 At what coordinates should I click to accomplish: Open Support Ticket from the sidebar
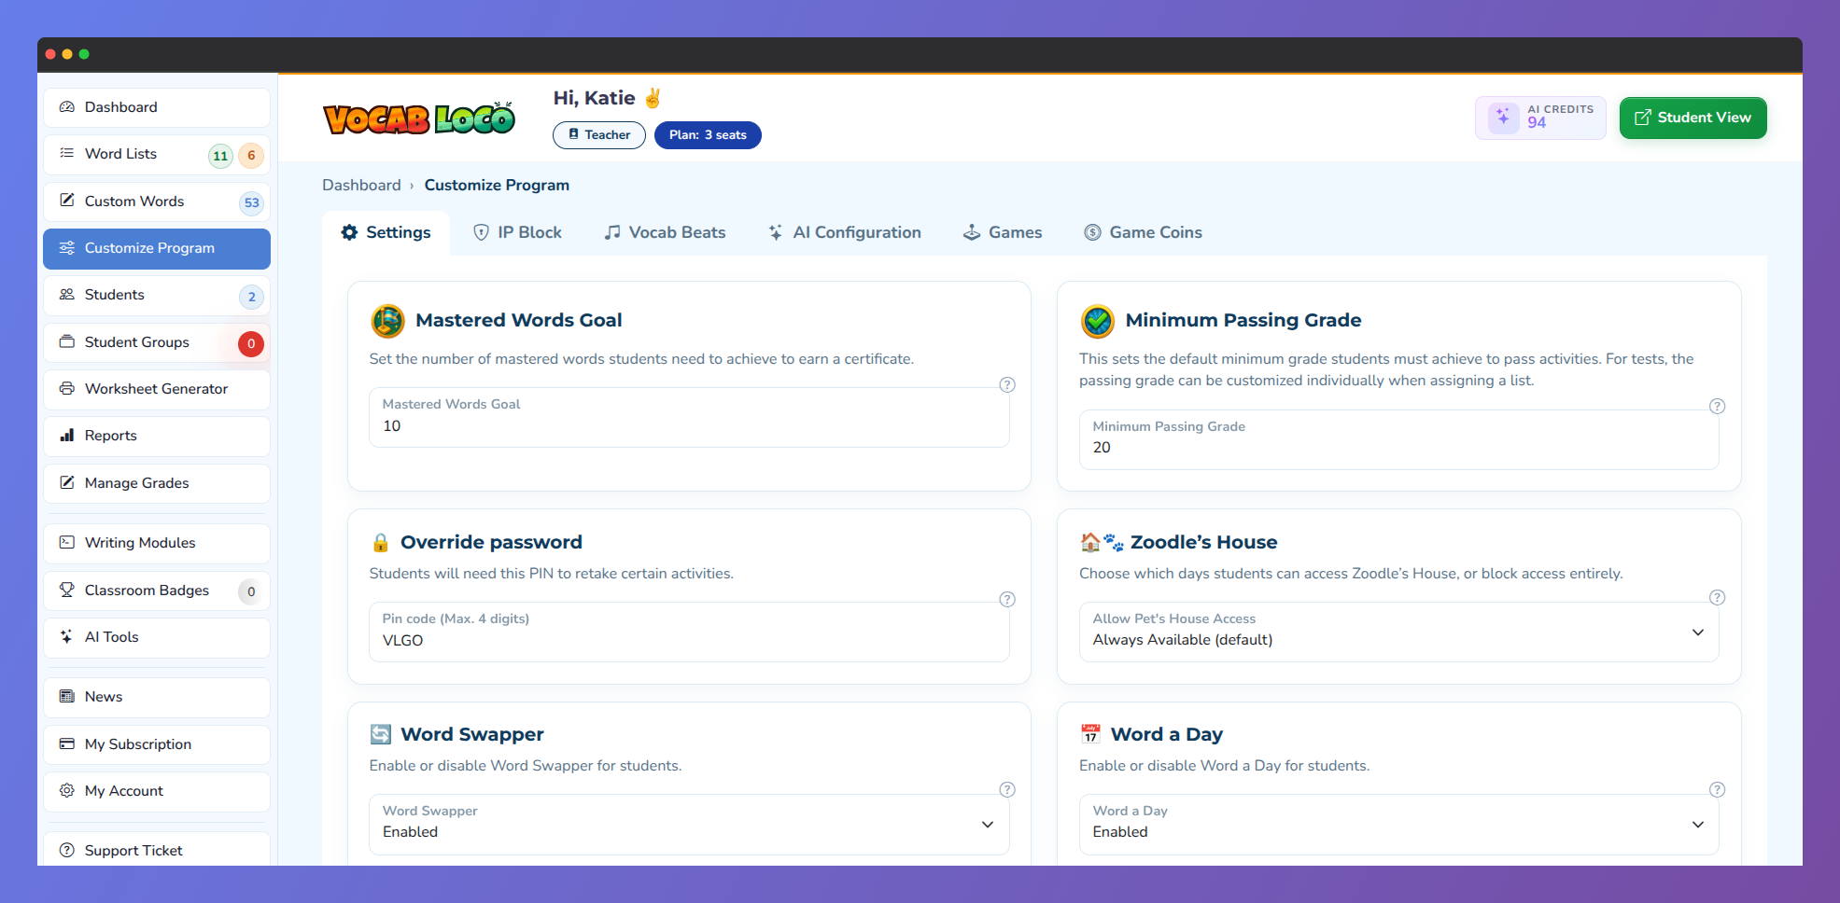(x=157, y=850)
